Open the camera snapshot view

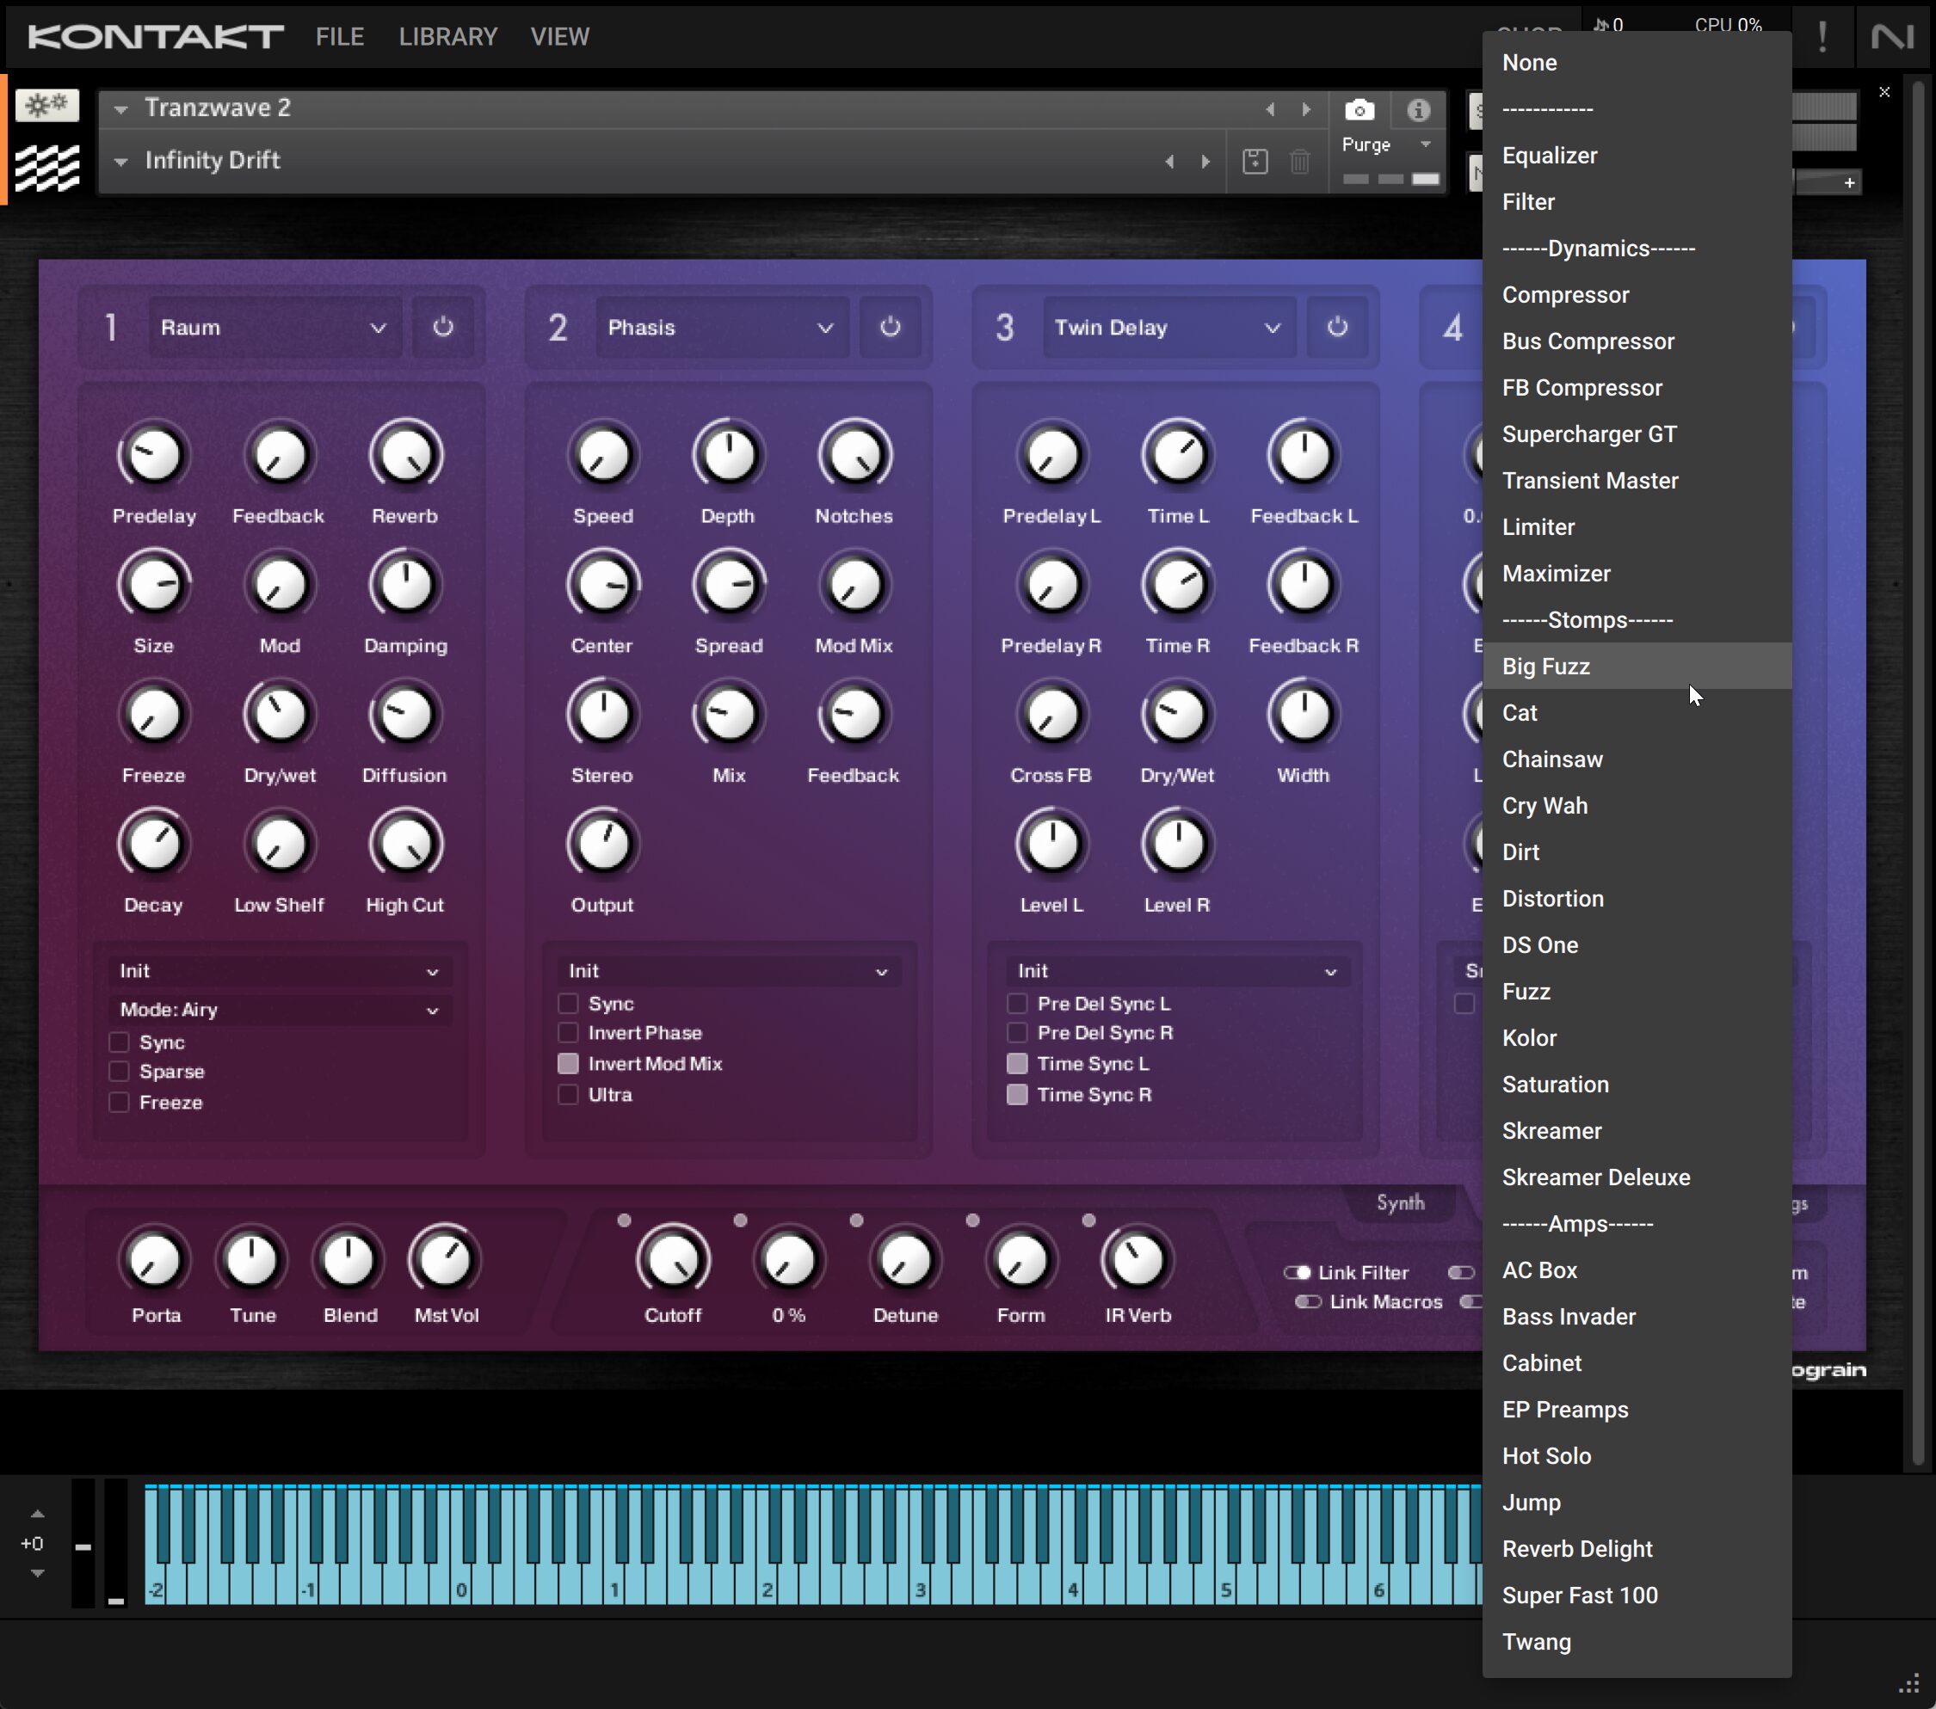point(1359,110)
